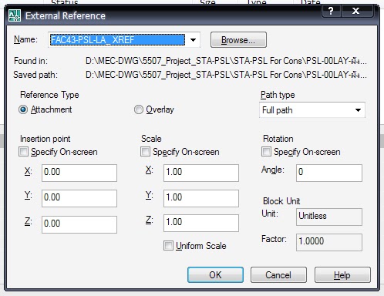Click the Insertion point Z field

79,224
